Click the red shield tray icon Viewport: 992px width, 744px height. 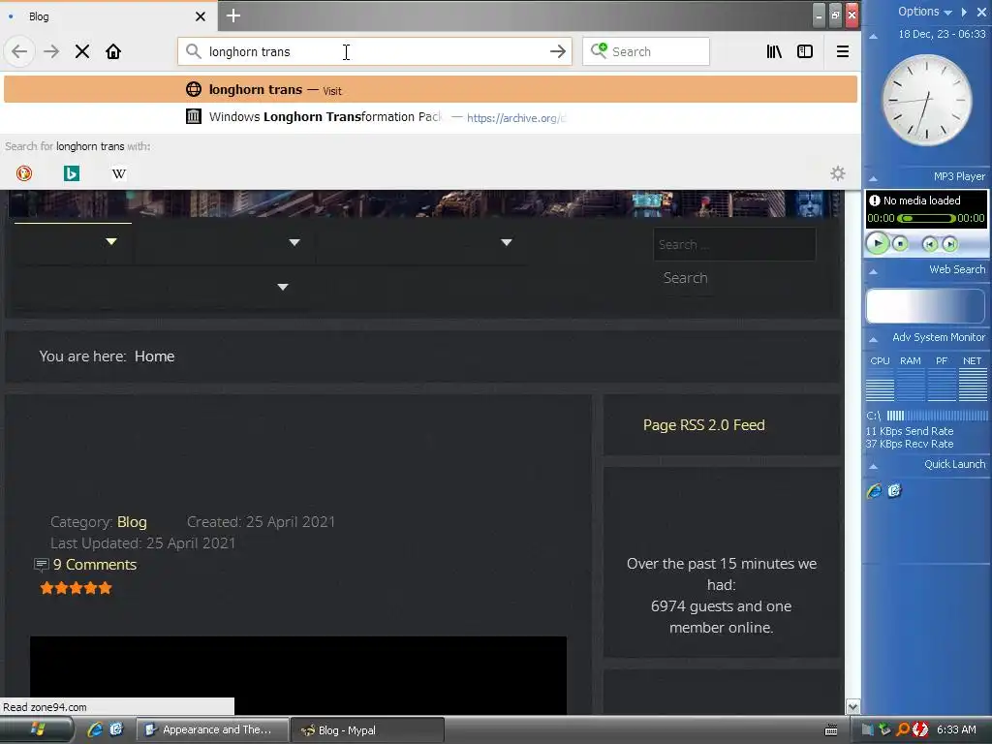[x=920, y=729]
